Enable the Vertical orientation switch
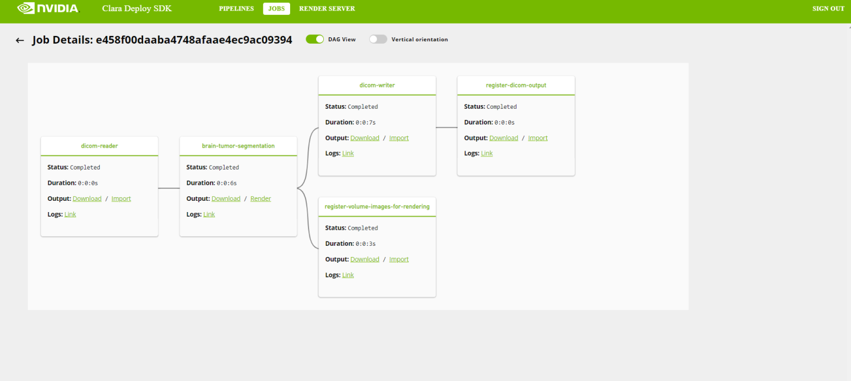The width and height of the screenshot is (851, 381). point(378,39)
